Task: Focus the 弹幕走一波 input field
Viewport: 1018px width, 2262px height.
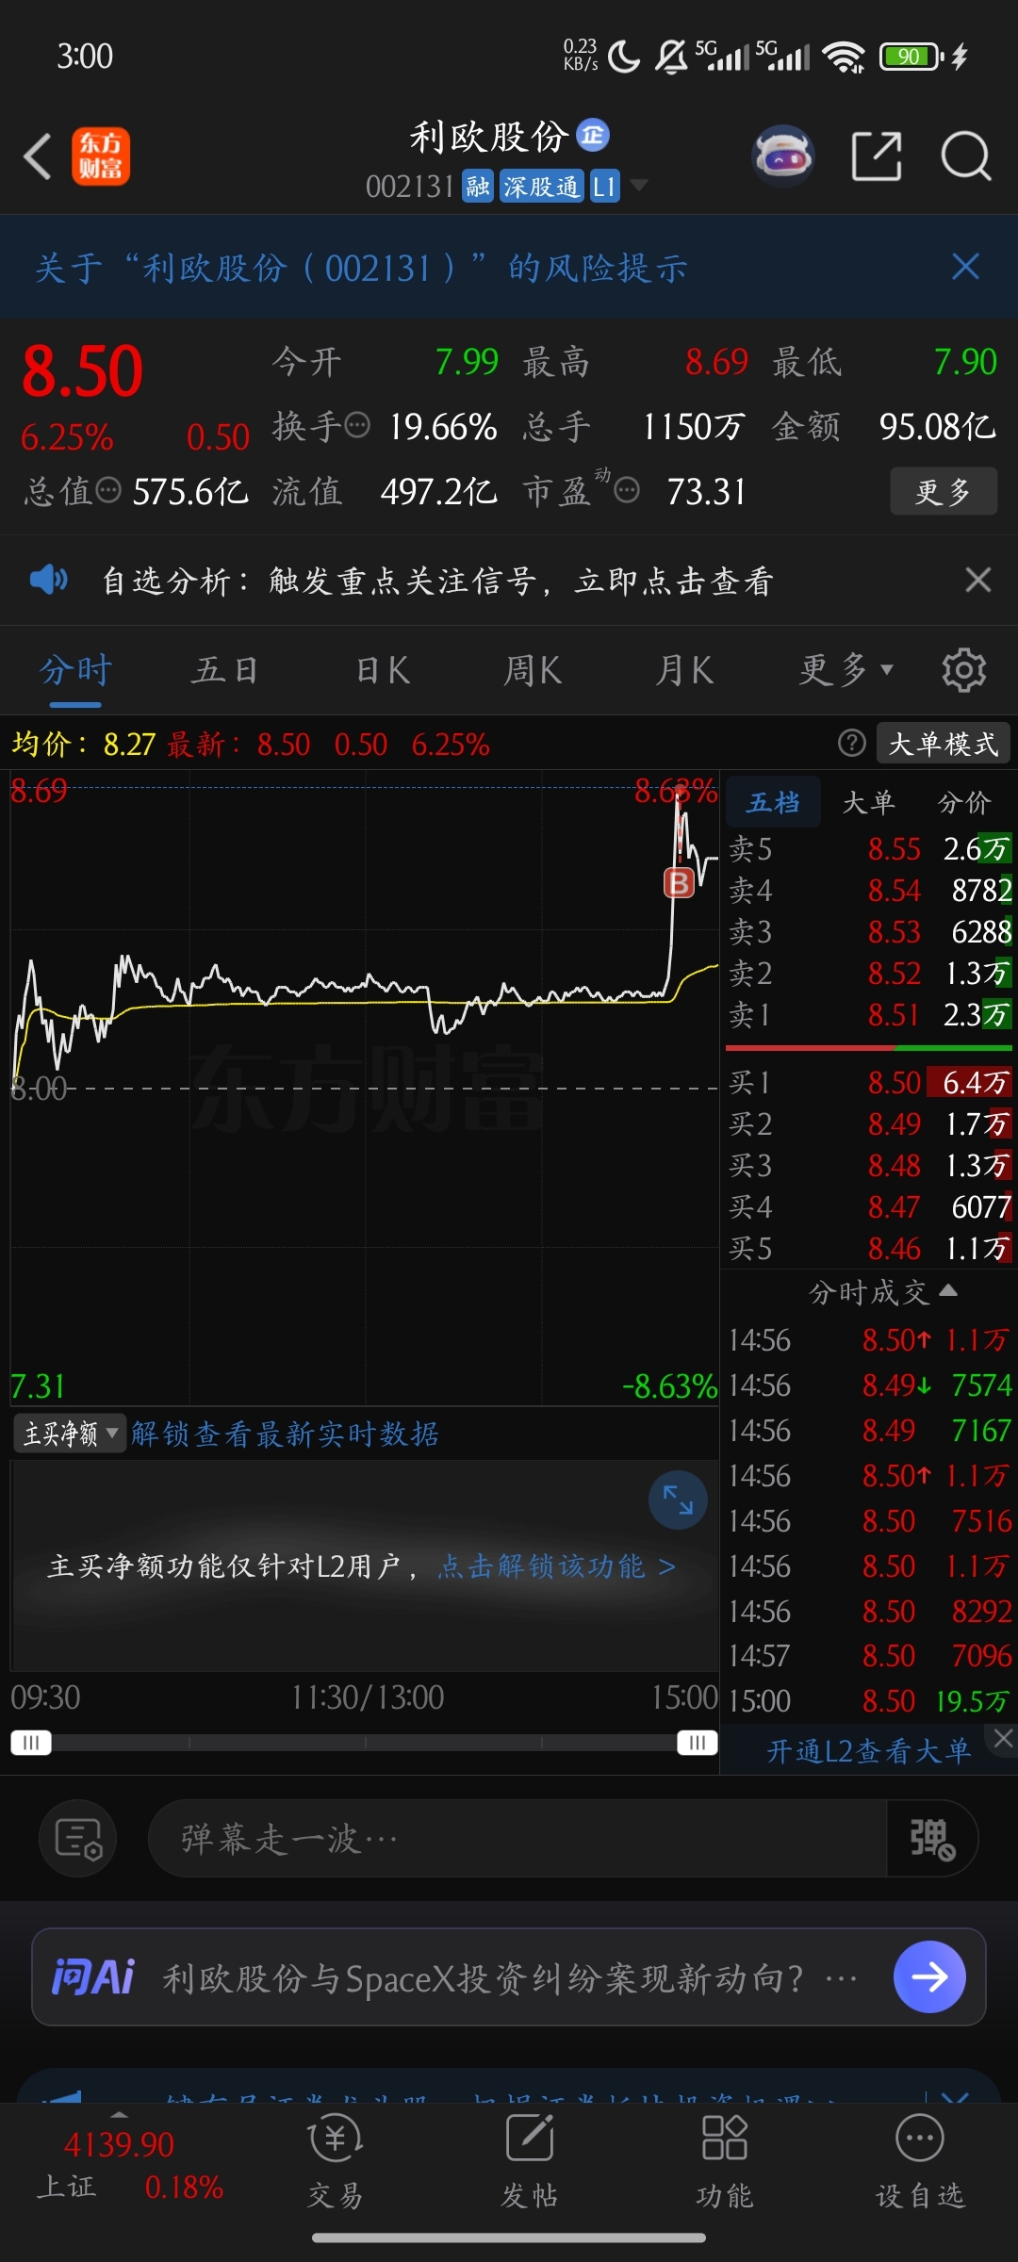Action: point(517,1839)
